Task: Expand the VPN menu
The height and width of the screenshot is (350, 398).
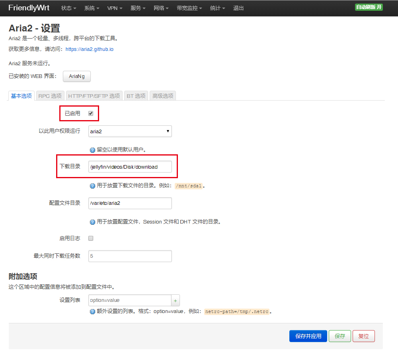Action: click(x=115, y=8)
